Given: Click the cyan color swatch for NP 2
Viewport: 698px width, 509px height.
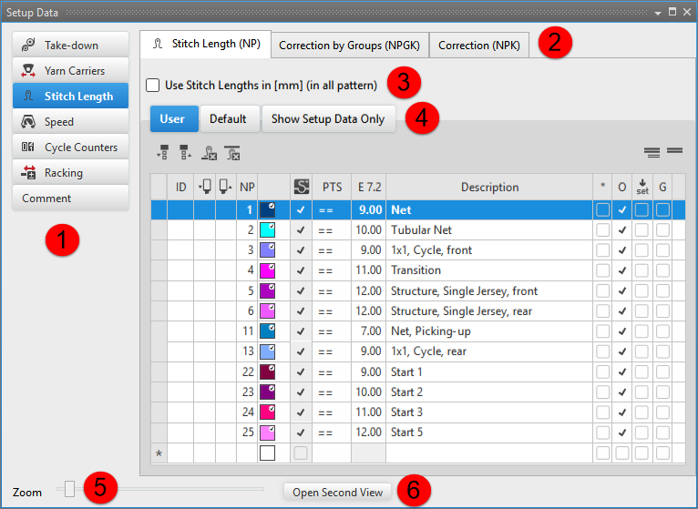Looking at the screenshot, I should [268, 230].
